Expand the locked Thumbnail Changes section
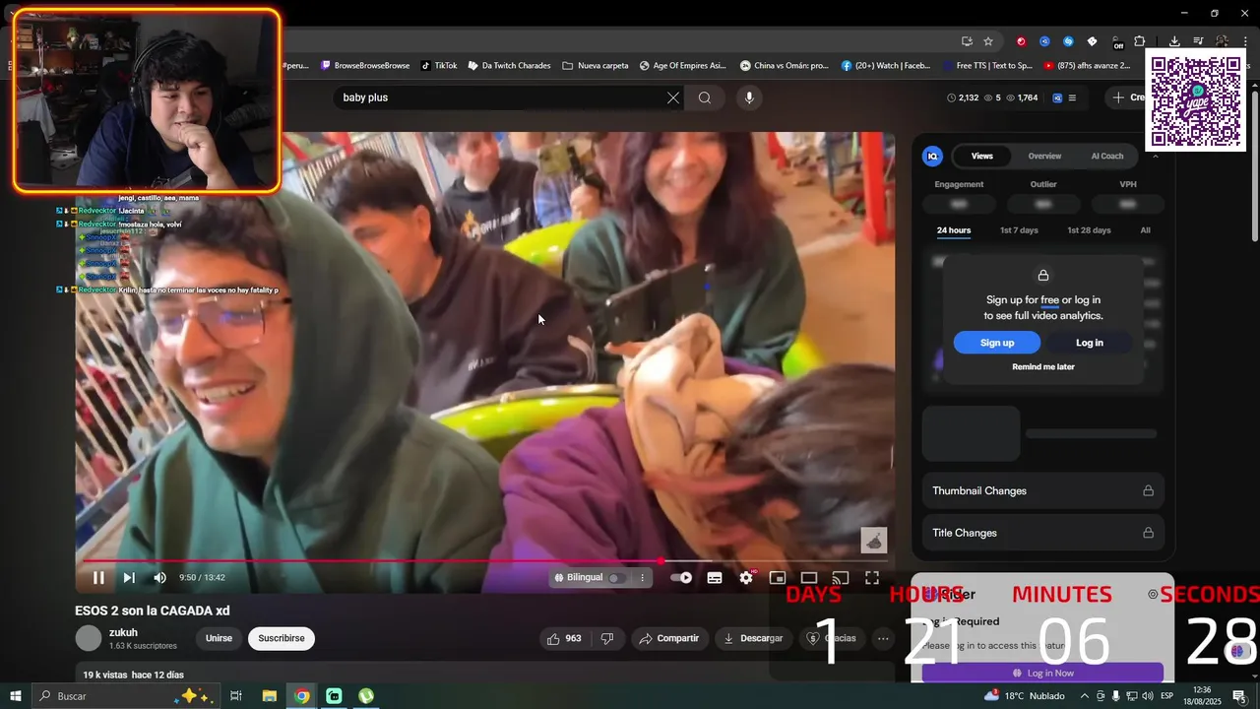1260x709 pixels. (1043, 491)
